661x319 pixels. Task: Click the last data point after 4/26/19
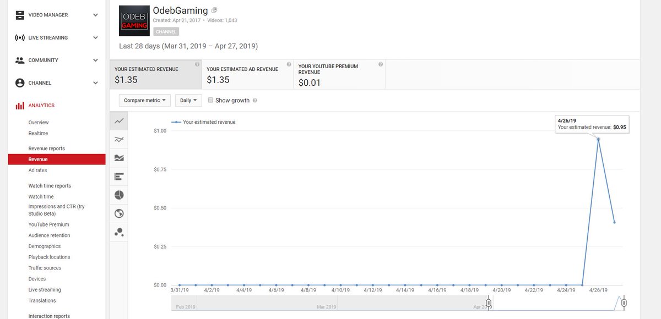[614, 222]
